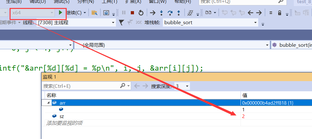Open the 分析(N) menu
The height and width of the screenshot is (139, 312).
[85, 2]
